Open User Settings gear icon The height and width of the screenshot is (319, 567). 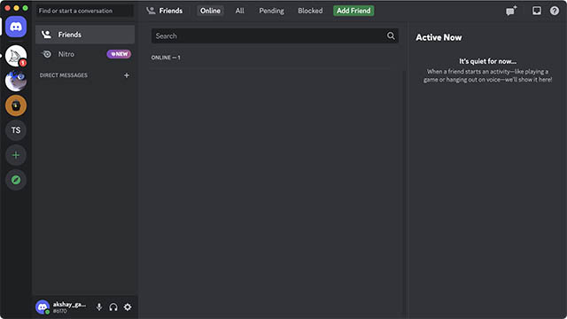[x=128, y=307]
